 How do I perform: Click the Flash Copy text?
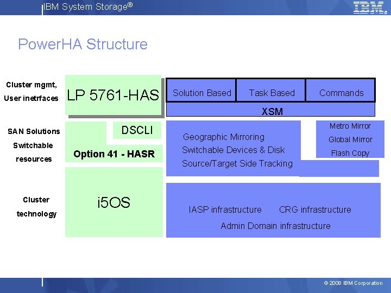pos(350,152)
